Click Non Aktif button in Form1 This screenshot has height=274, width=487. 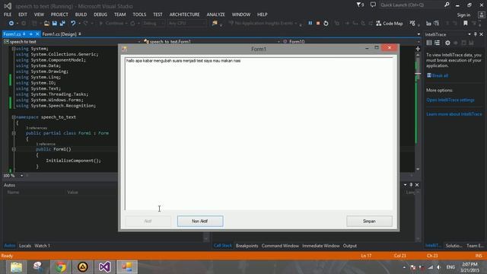pyautogui.click(x=200, y=221)
